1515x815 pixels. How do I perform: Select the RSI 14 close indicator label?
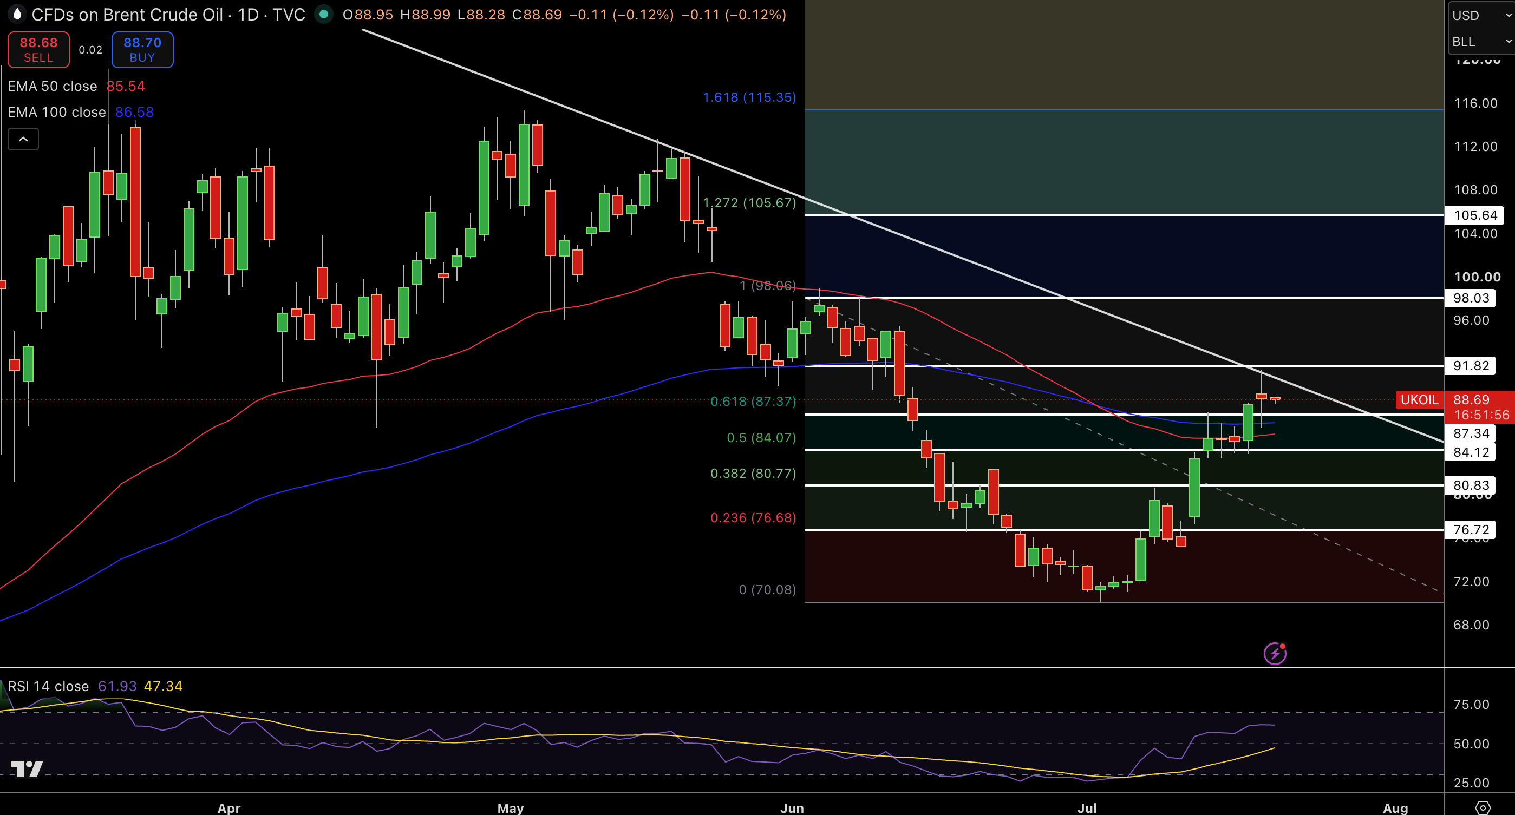[x=48, y=686]
